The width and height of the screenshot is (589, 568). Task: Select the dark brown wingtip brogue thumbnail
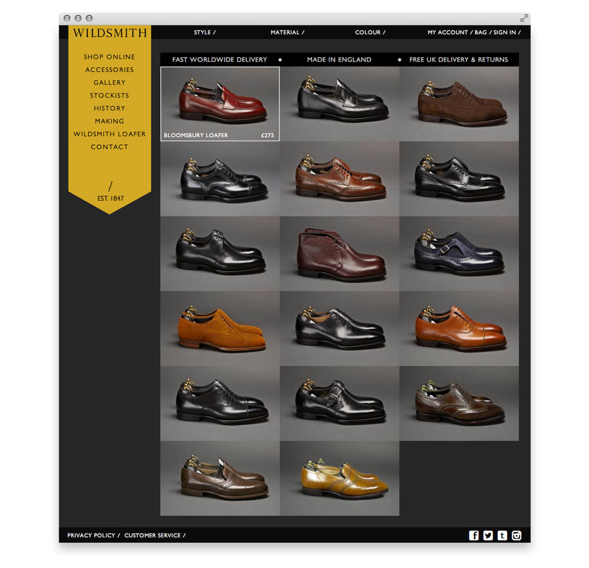click(x=459, y=403)
